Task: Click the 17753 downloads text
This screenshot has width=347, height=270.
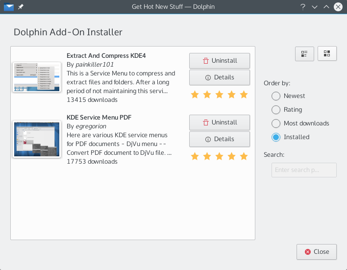Action: [x=92, y=162]
